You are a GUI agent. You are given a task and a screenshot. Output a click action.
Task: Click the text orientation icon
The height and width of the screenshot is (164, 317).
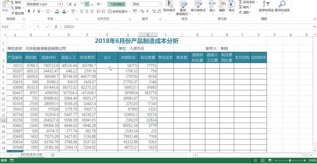pyautogui.click(x=99, y=4)
